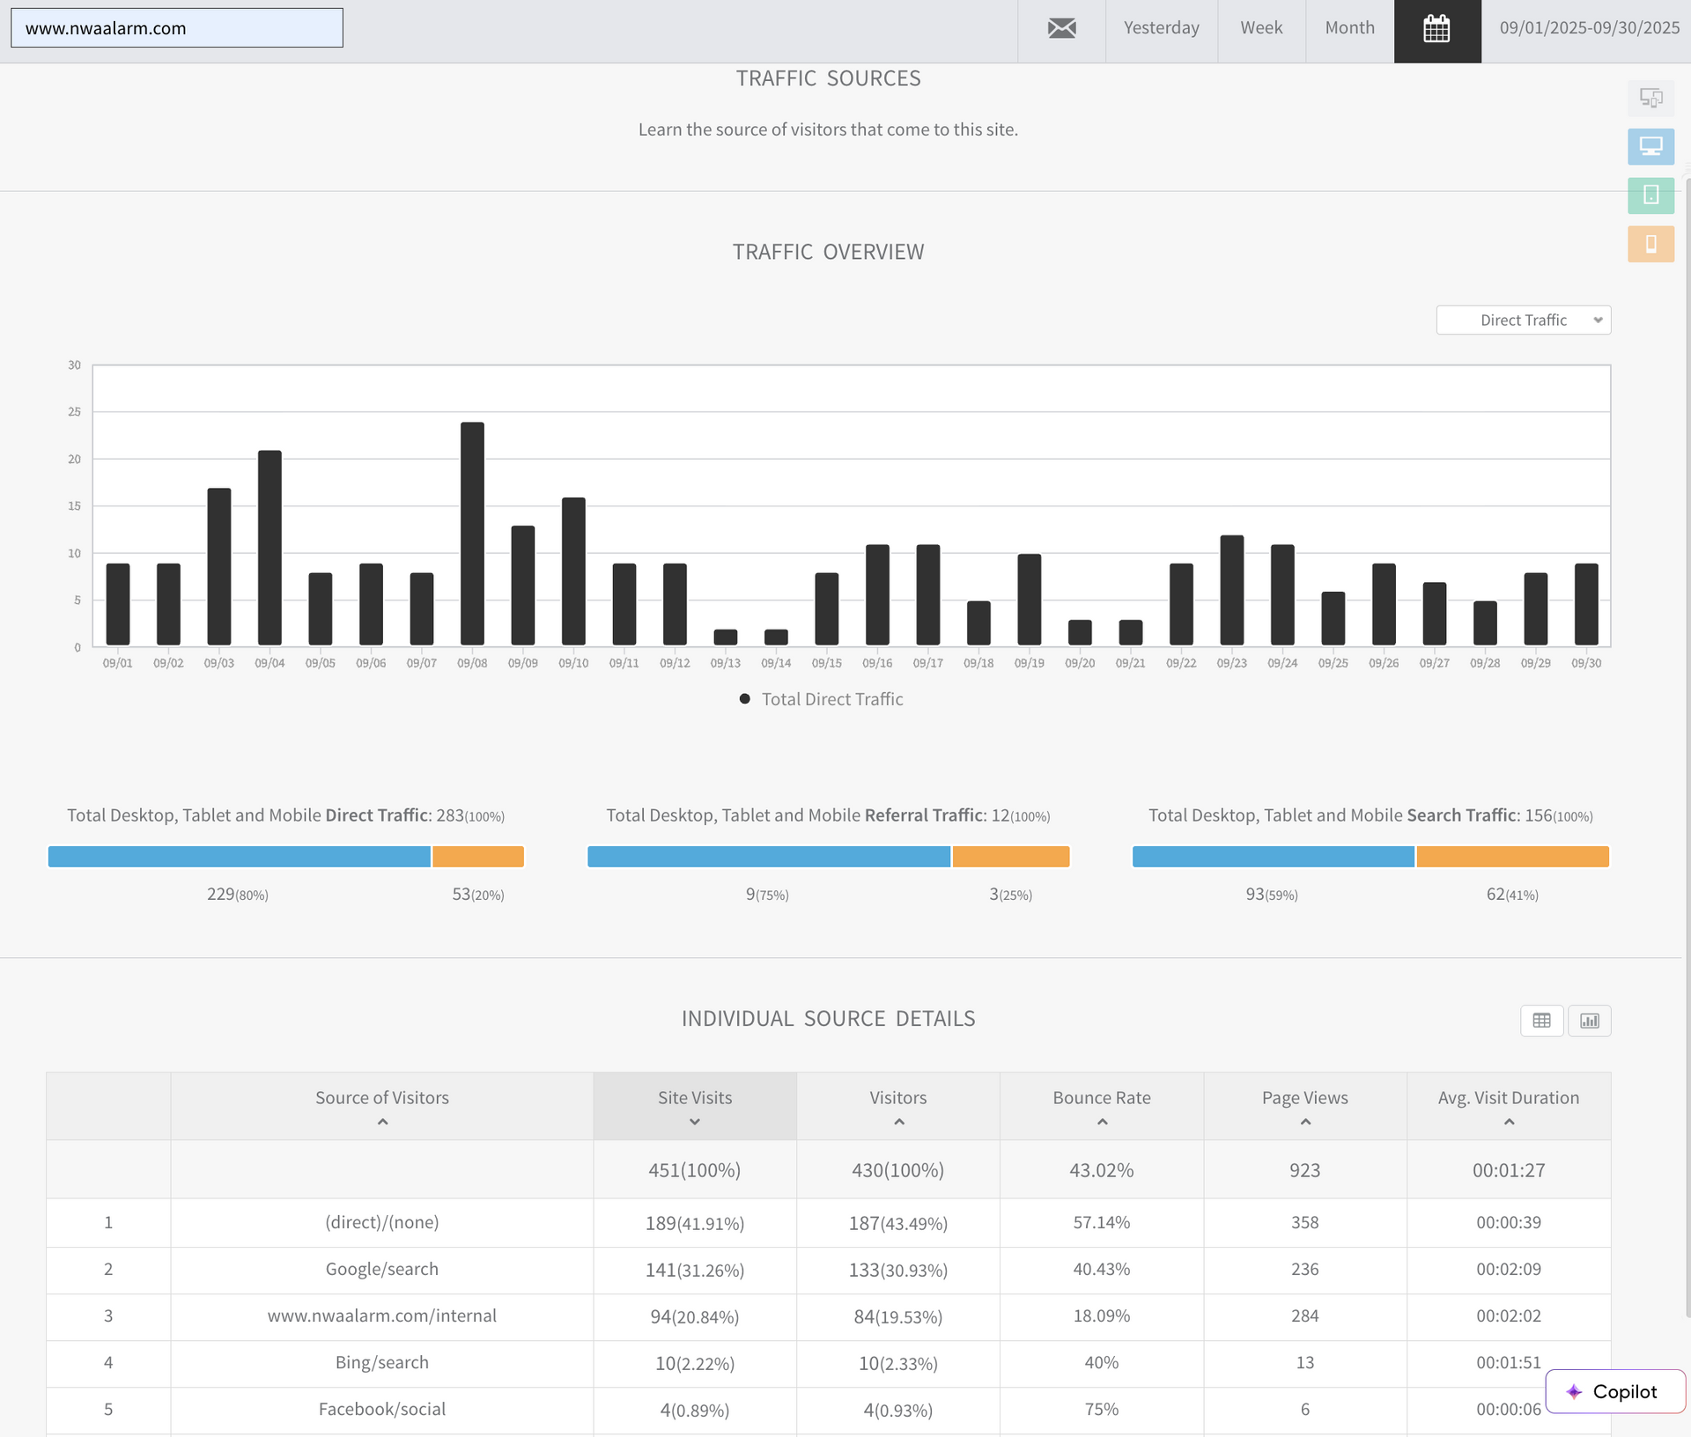The image size is (1691, 1437).
Task: Click the orange Direct Traffic bar segment
Action: coord(478,857)
